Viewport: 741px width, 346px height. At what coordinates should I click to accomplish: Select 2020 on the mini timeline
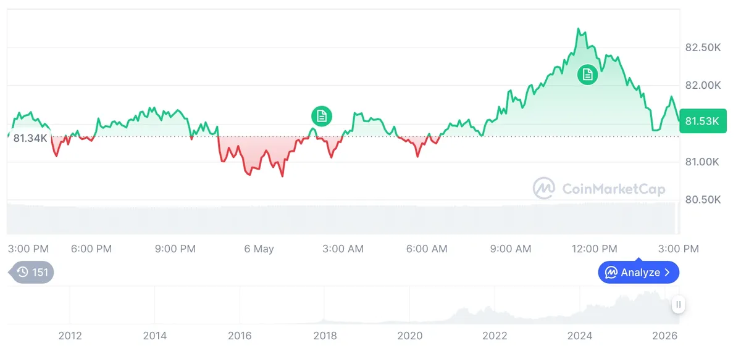[410, 336]
